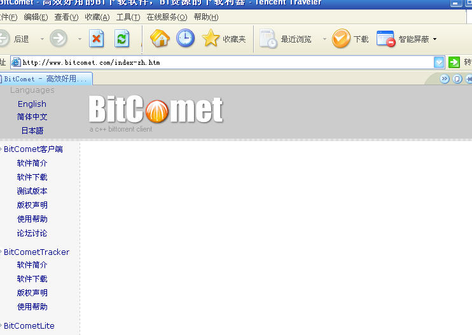Open the Forward button history dropdown arrow

80,39
